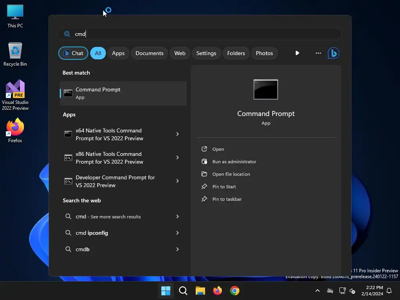Screen dimensions: 400x300
Task: Click the network display tray icon
Action: 342,291
